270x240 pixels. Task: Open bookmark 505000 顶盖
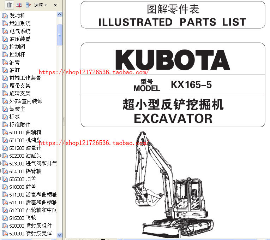tap(23, 179)
